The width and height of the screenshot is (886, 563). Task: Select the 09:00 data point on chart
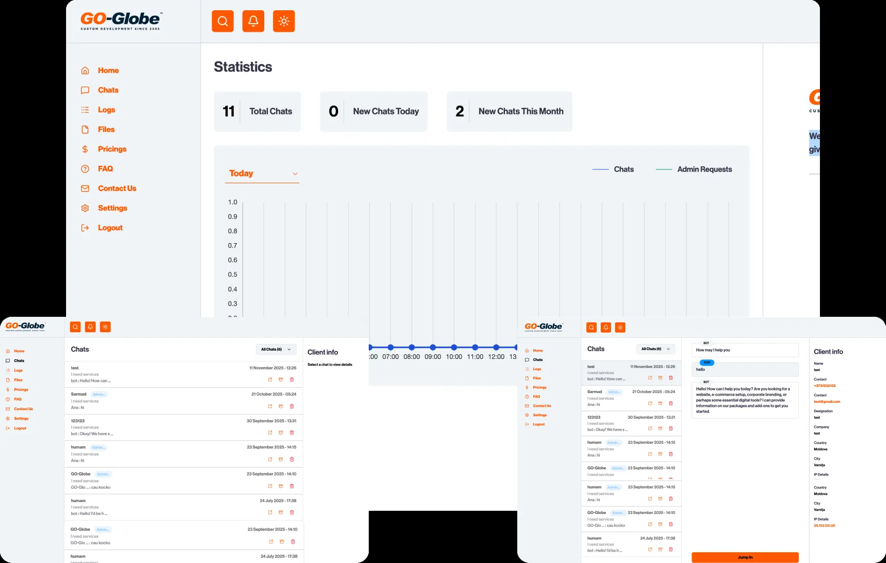point(433,347)
